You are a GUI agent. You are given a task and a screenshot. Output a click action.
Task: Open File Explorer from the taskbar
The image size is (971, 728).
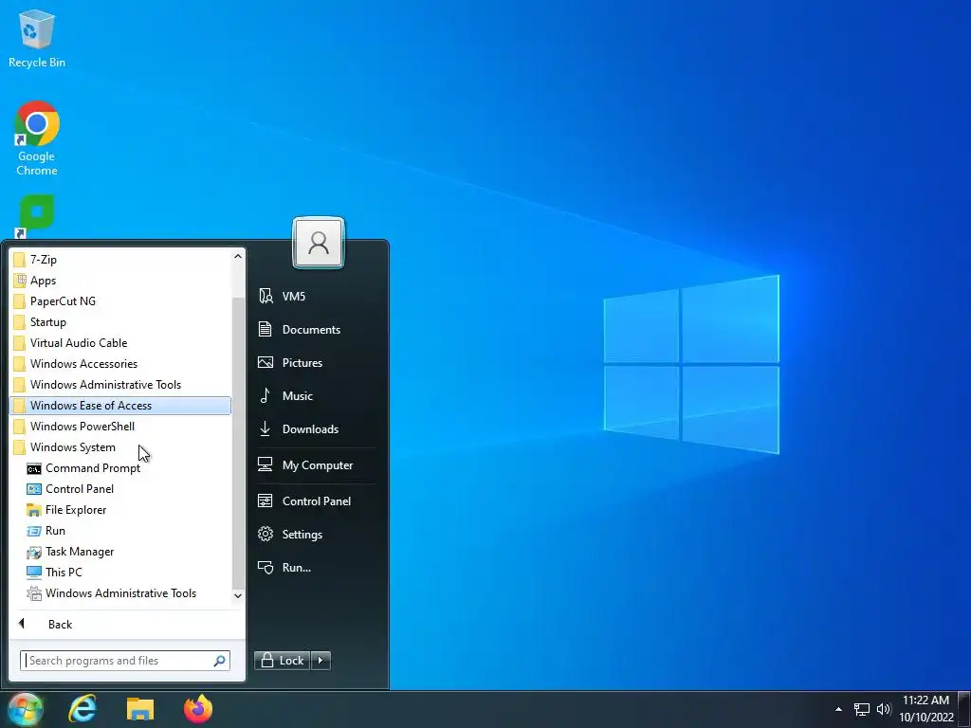pos(140,709)
